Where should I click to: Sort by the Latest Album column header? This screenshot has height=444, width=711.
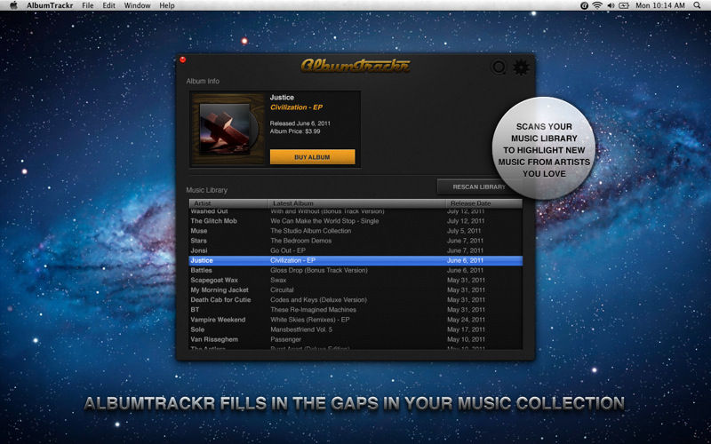(357, 203)
